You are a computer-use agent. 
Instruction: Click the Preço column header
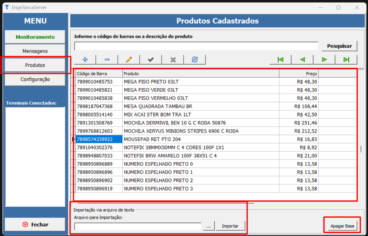(x=298, y=74)
